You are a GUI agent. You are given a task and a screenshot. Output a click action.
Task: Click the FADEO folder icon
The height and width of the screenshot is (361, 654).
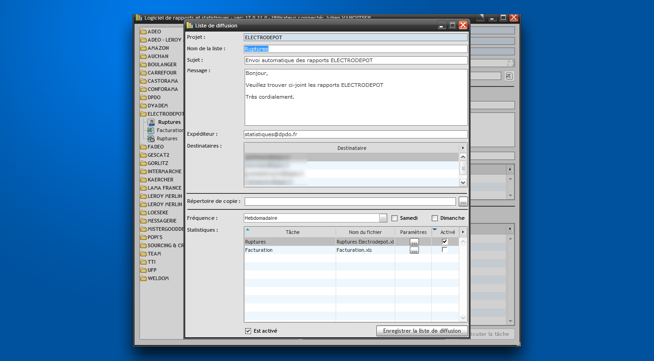pos(144,147)
